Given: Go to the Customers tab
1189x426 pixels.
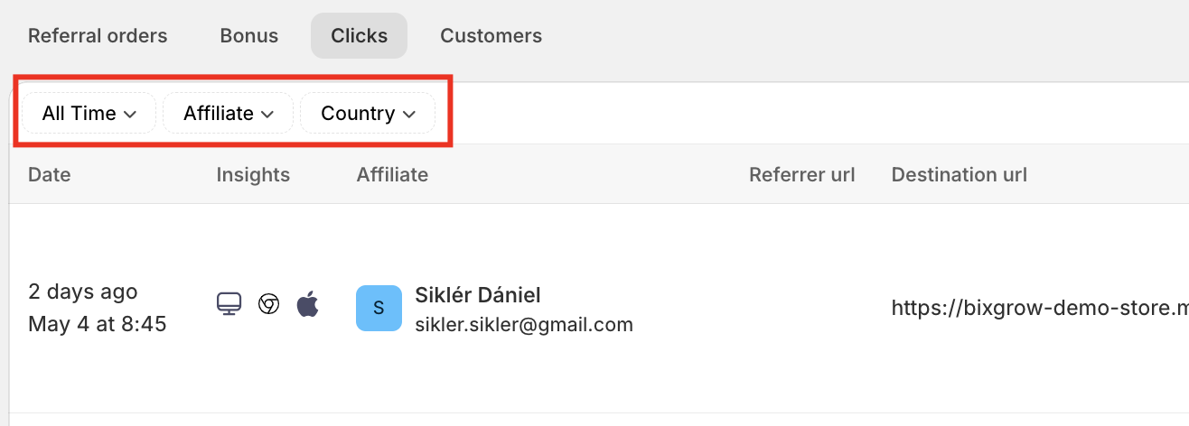Looking at the screenshot, I should coord(491,36).
